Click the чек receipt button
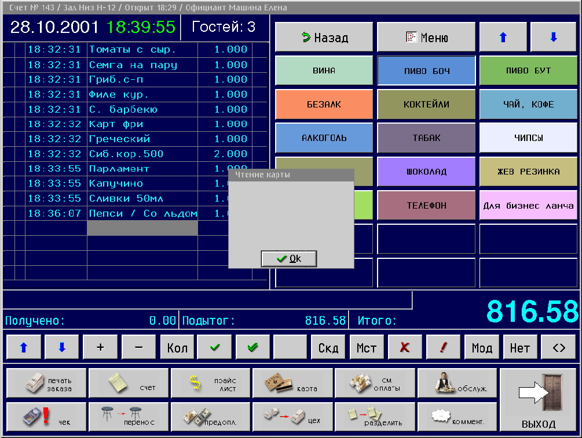The width and height of the screenshot is (582, 438). click(46, 417)
